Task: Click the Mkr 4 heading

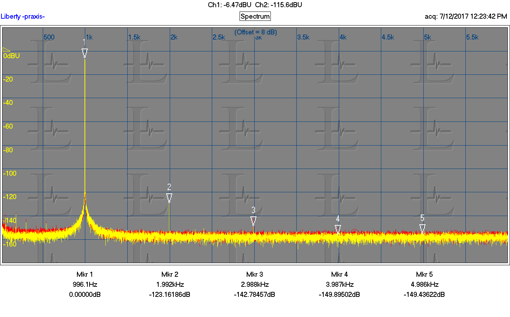Action: click(340, 274)
